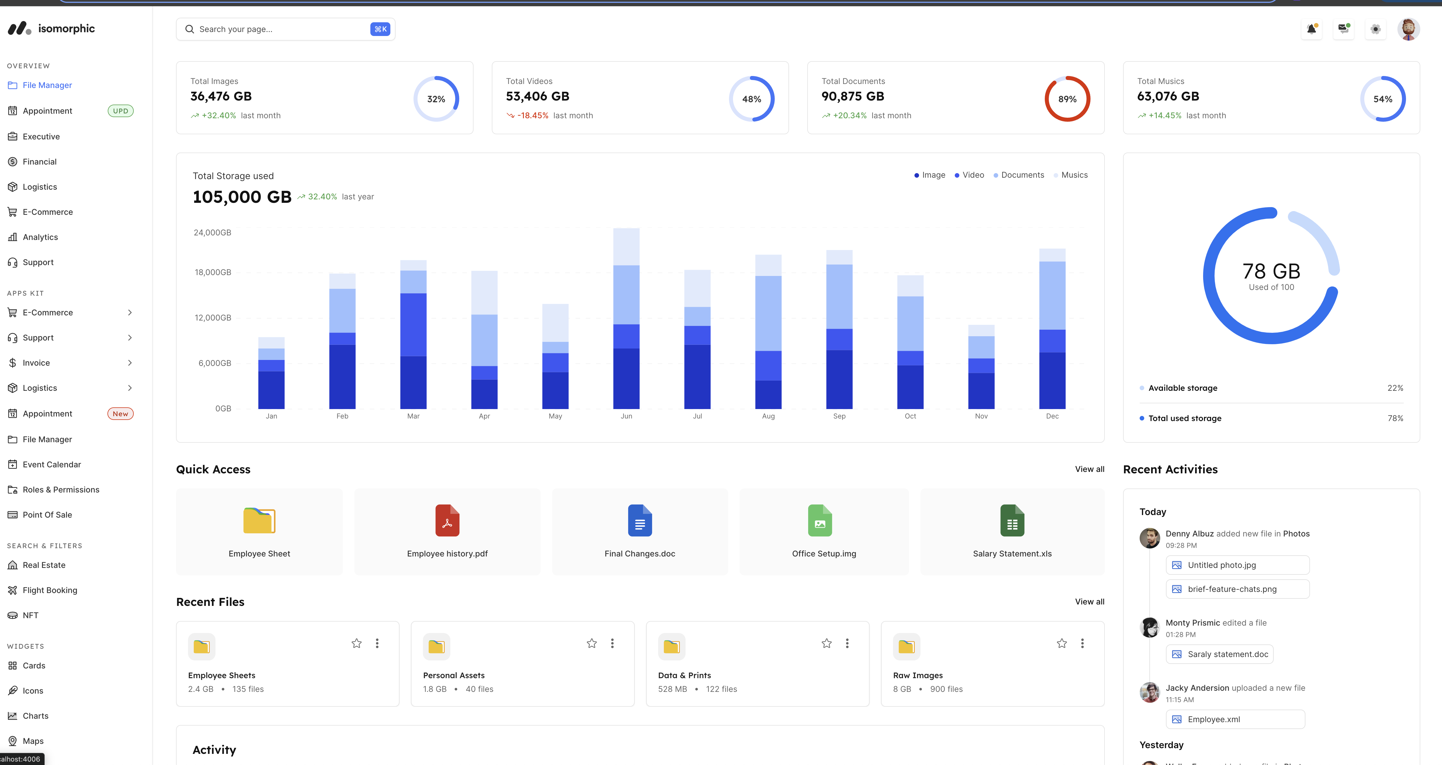
Task: Open the notifications bell icon
Action: (x=1312, y=29)
